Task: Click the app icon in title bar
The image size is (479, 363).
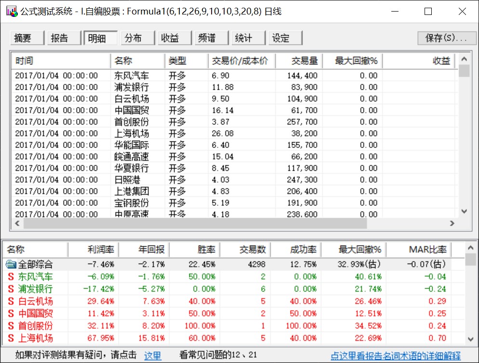Action: 12,12
